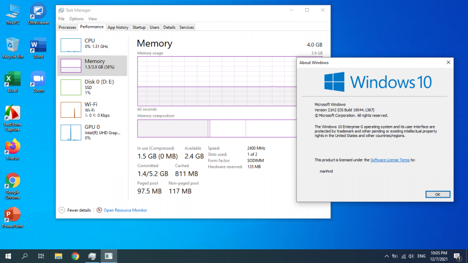The image size is (468, 263).
Task: Select GPU 0 in the performance sidebar
Action: pyautogui.click(x=92, y=132)
